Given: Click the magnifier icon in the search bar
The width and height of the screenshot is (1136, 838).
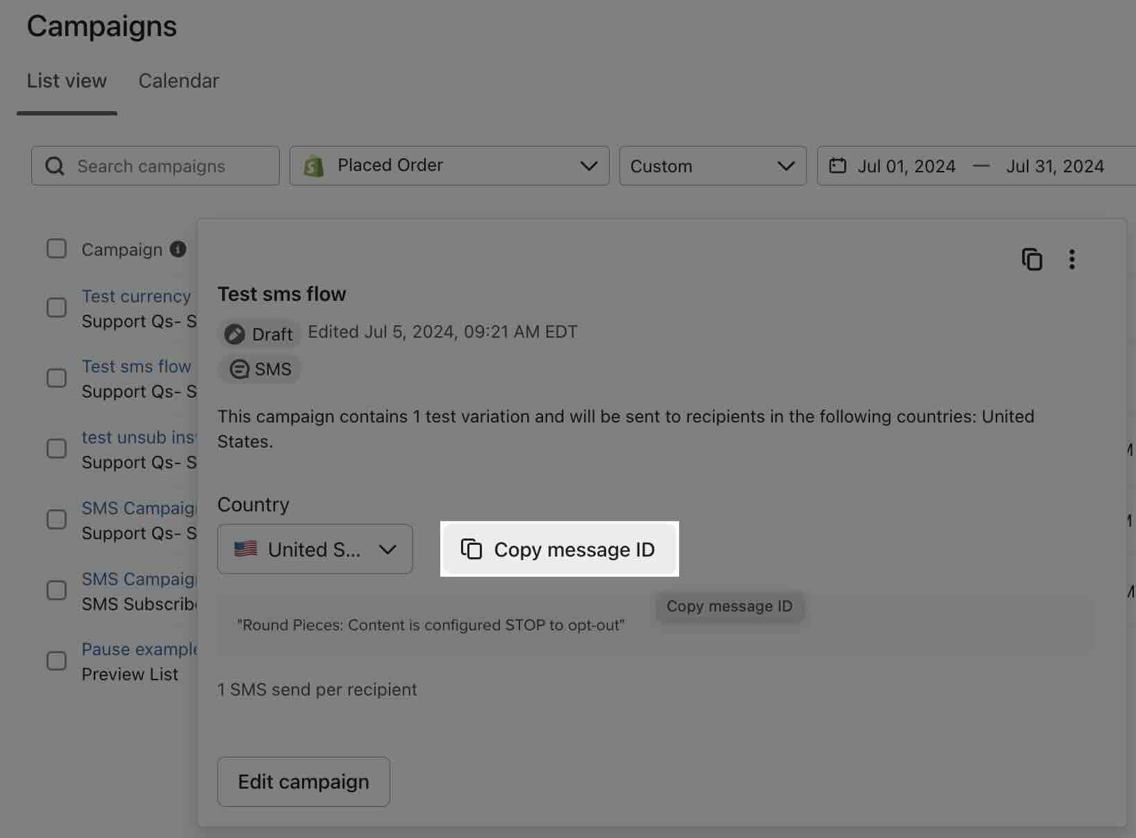Looking at the screenshot, I should (55, 166).
